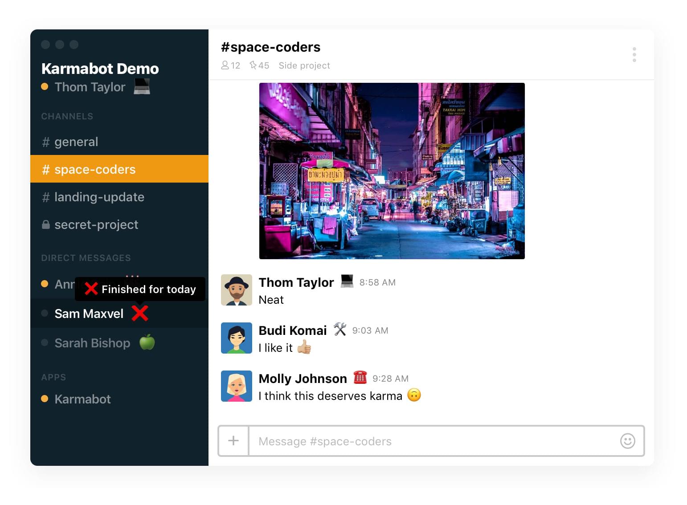
Task: Open the channel options three-dot menu
Action: point(634,54)
